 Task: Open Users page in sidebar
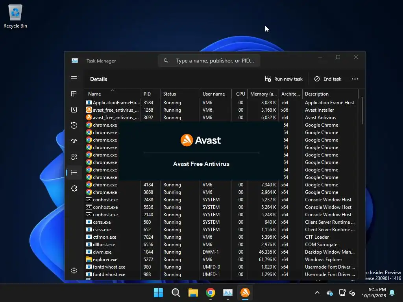pyautogui.click(x=74, y=157)
